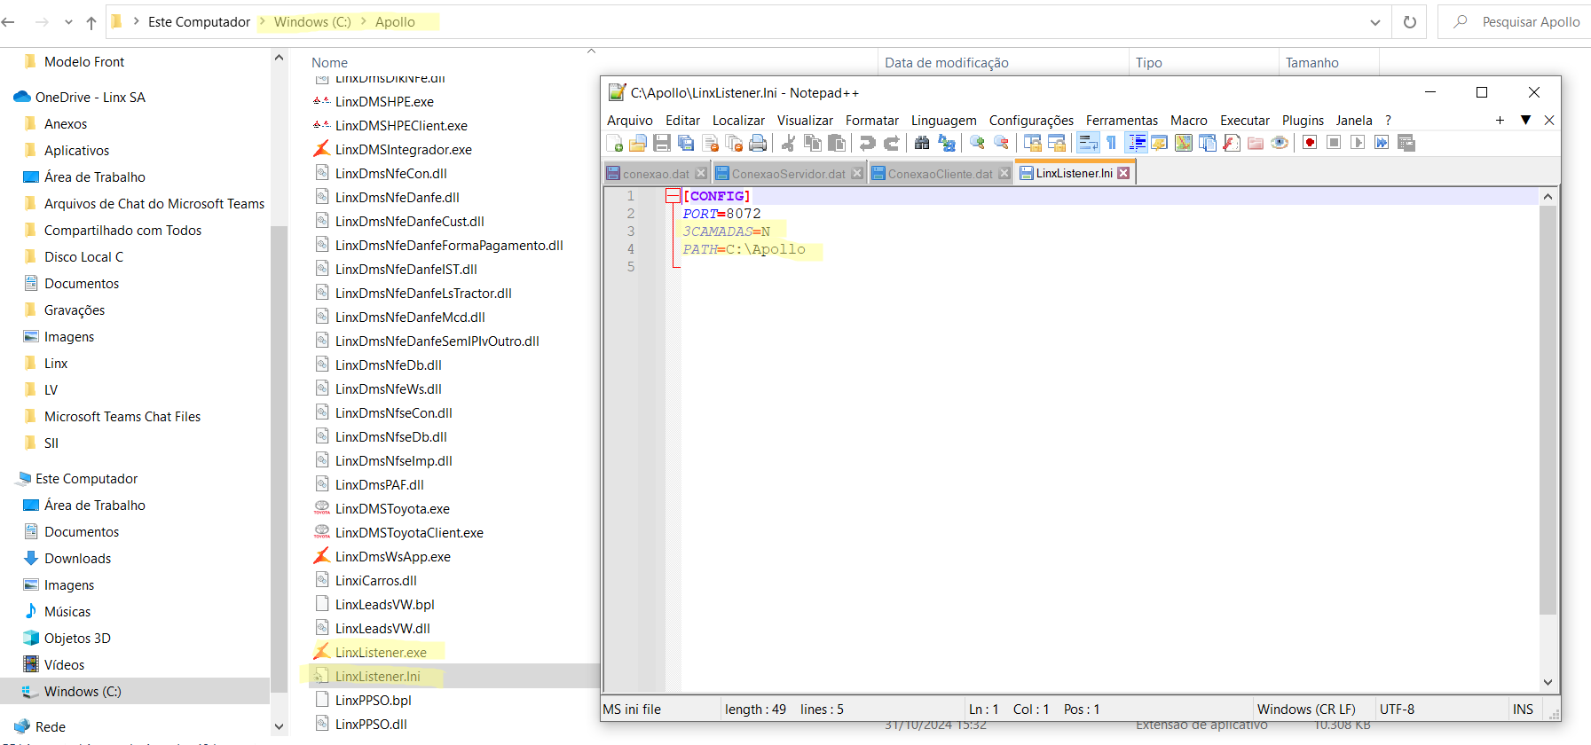
Task: Play back the recorded macro
Action: click(x=1358, y=143)
